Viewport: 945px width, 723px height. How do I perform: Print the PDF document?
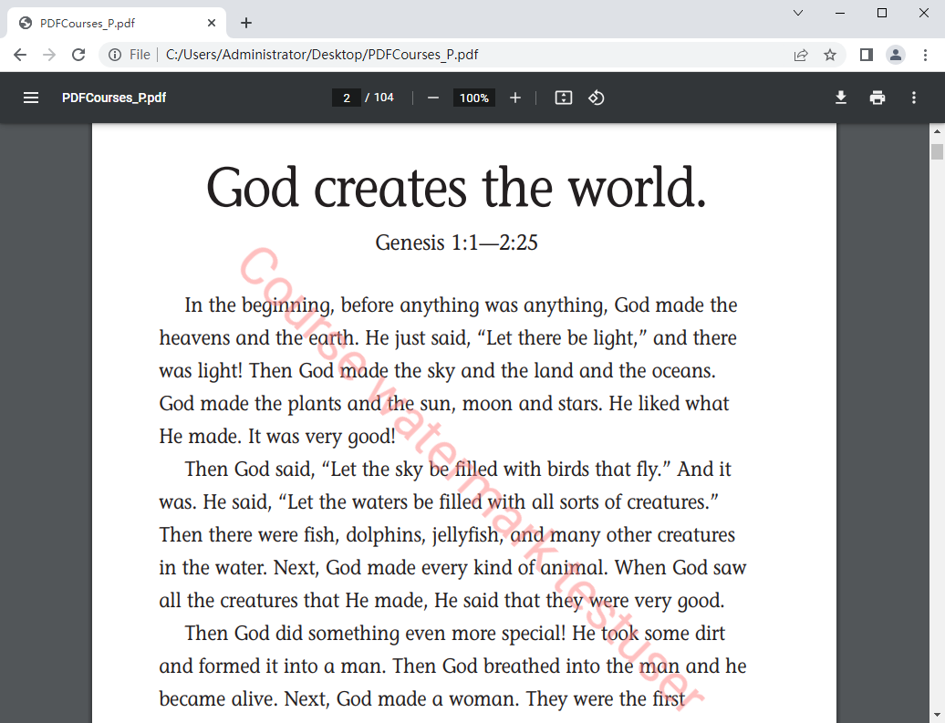click(x=877, y=98)
